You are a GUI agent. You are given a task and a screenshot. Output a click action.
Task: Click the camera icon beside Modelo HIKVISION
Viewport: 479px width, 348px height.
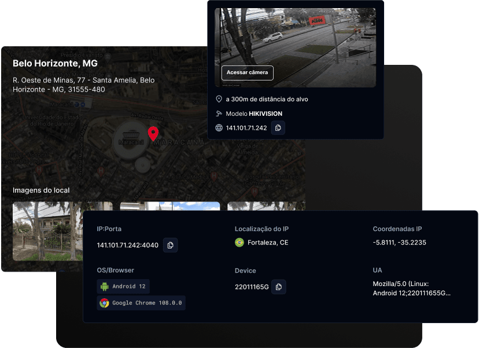point(219,113)
